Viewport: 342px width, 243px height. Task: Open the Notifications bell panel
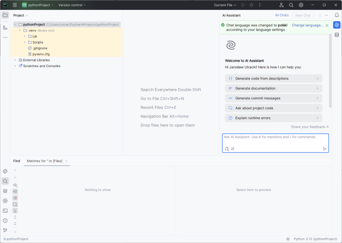coord(337,15)
